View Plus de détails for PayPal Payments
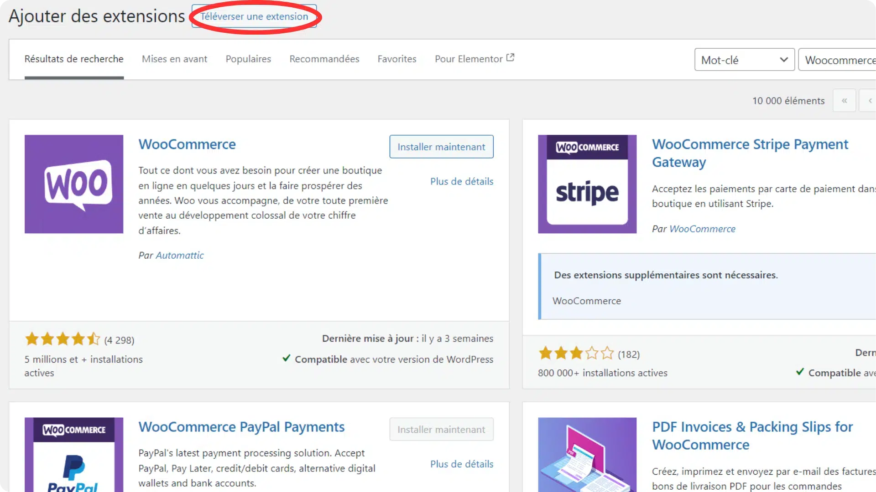The height and width of the screenshot is (492, 876). [462, 464]
